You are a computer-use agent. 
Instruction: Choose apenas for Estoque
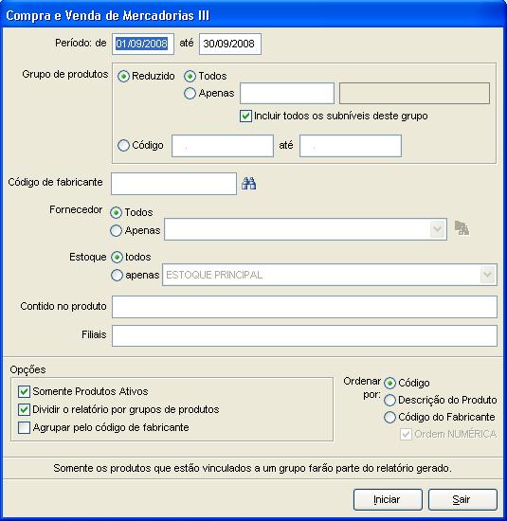117,275
